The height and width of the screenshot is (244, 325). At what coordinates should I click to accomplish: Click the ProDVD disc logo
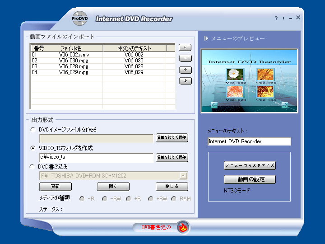click(79, 19)
